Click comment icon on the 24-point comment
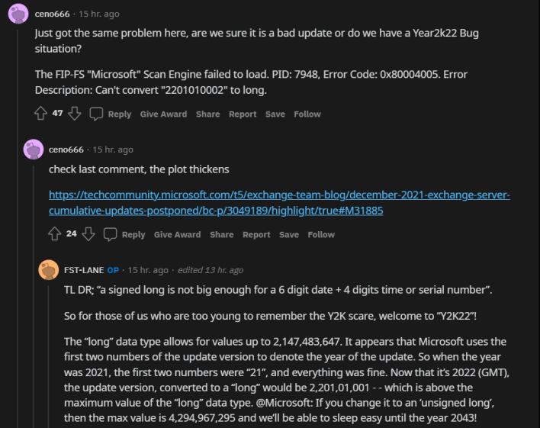Screen dimensions: 540x428 pyautogui.click(x=111, y=234)
